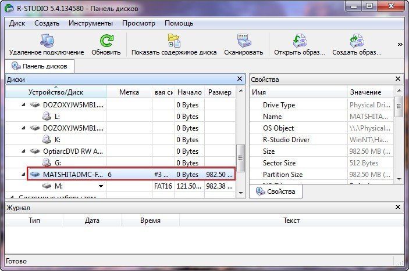
Task: Click the M: partition drive icon
Action: 47,186
